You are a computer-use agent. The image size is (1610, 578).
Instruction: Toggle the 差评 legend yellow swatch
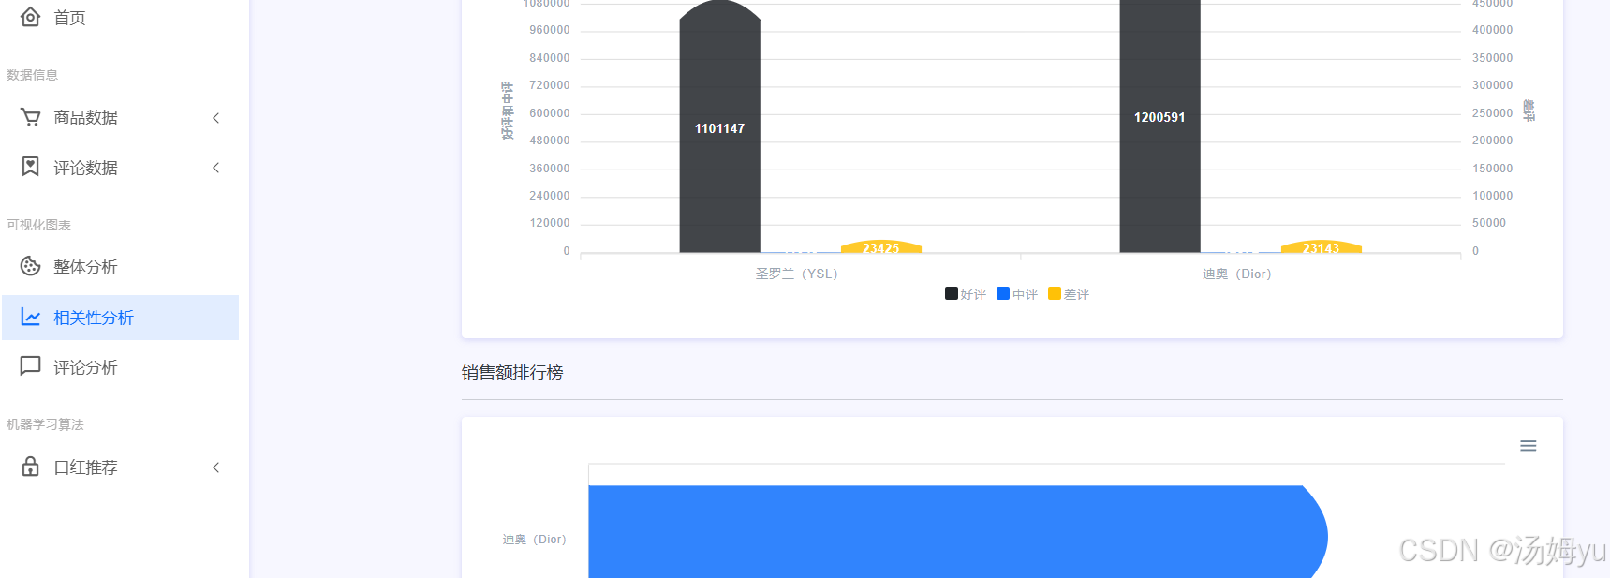pyautogui.click(x=1055, y=293)
